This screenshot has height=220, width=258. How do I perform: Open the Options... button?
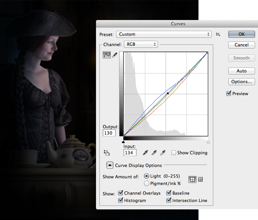pos(242,81)
